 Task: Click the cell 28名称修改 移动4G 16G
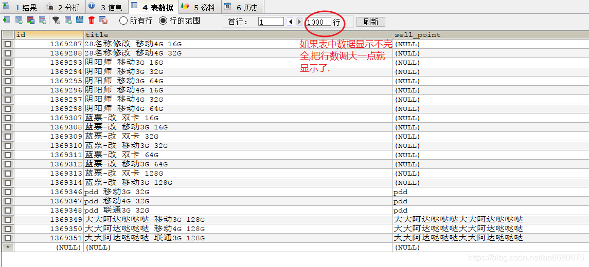click(x=238, y=44)
